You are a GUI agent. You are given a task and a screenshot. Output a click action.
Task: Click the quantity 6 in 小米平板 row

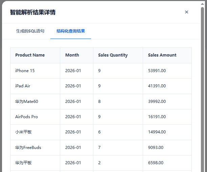click(x=99, y=132)
